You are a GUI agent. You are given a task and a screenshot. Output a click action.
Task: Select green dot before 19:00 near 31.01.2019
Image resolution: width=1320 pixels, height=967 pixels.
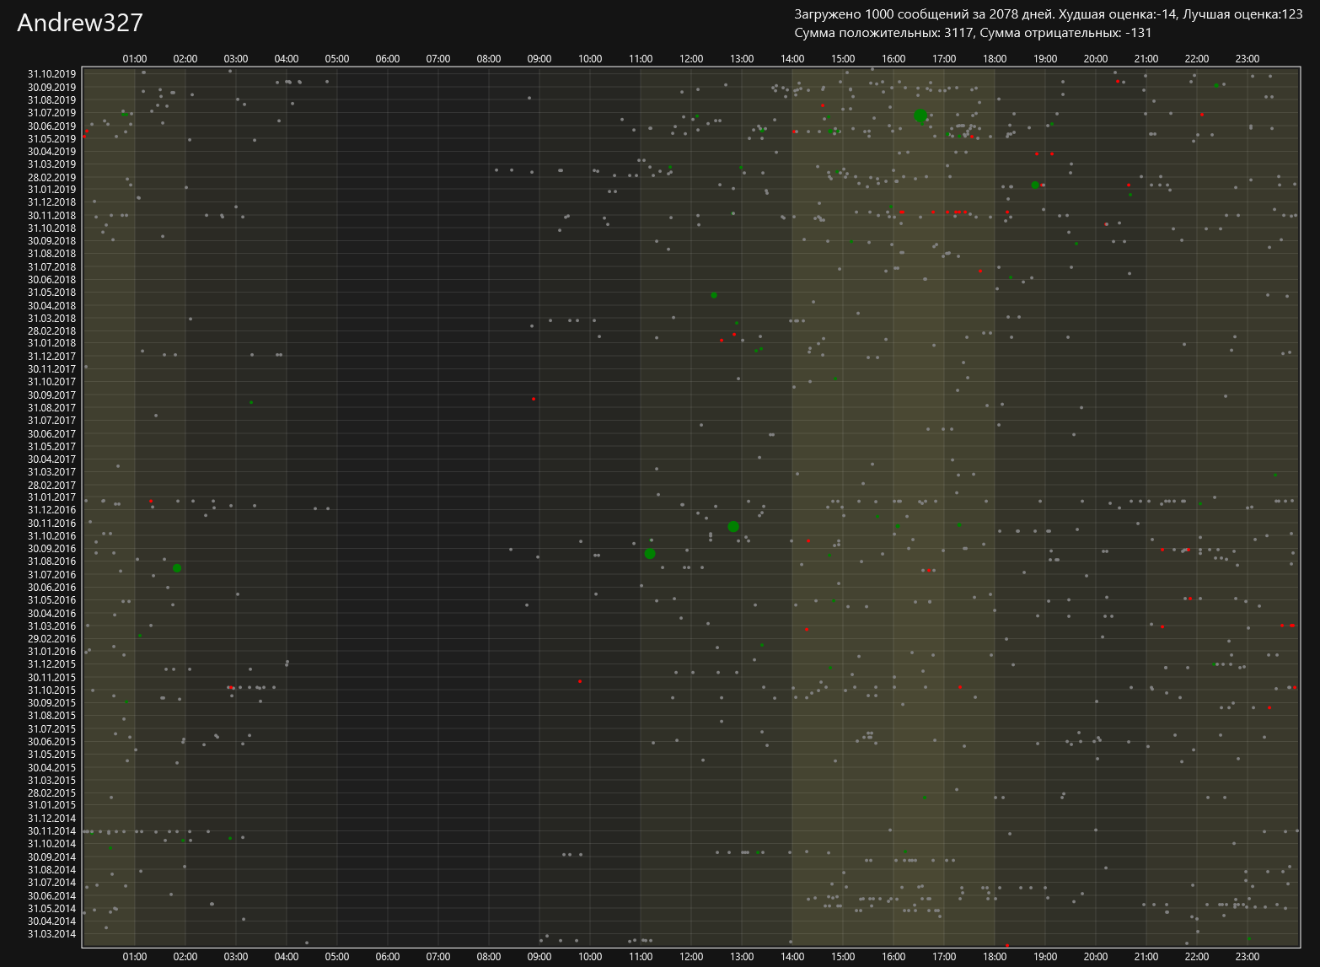point(1035,185)
